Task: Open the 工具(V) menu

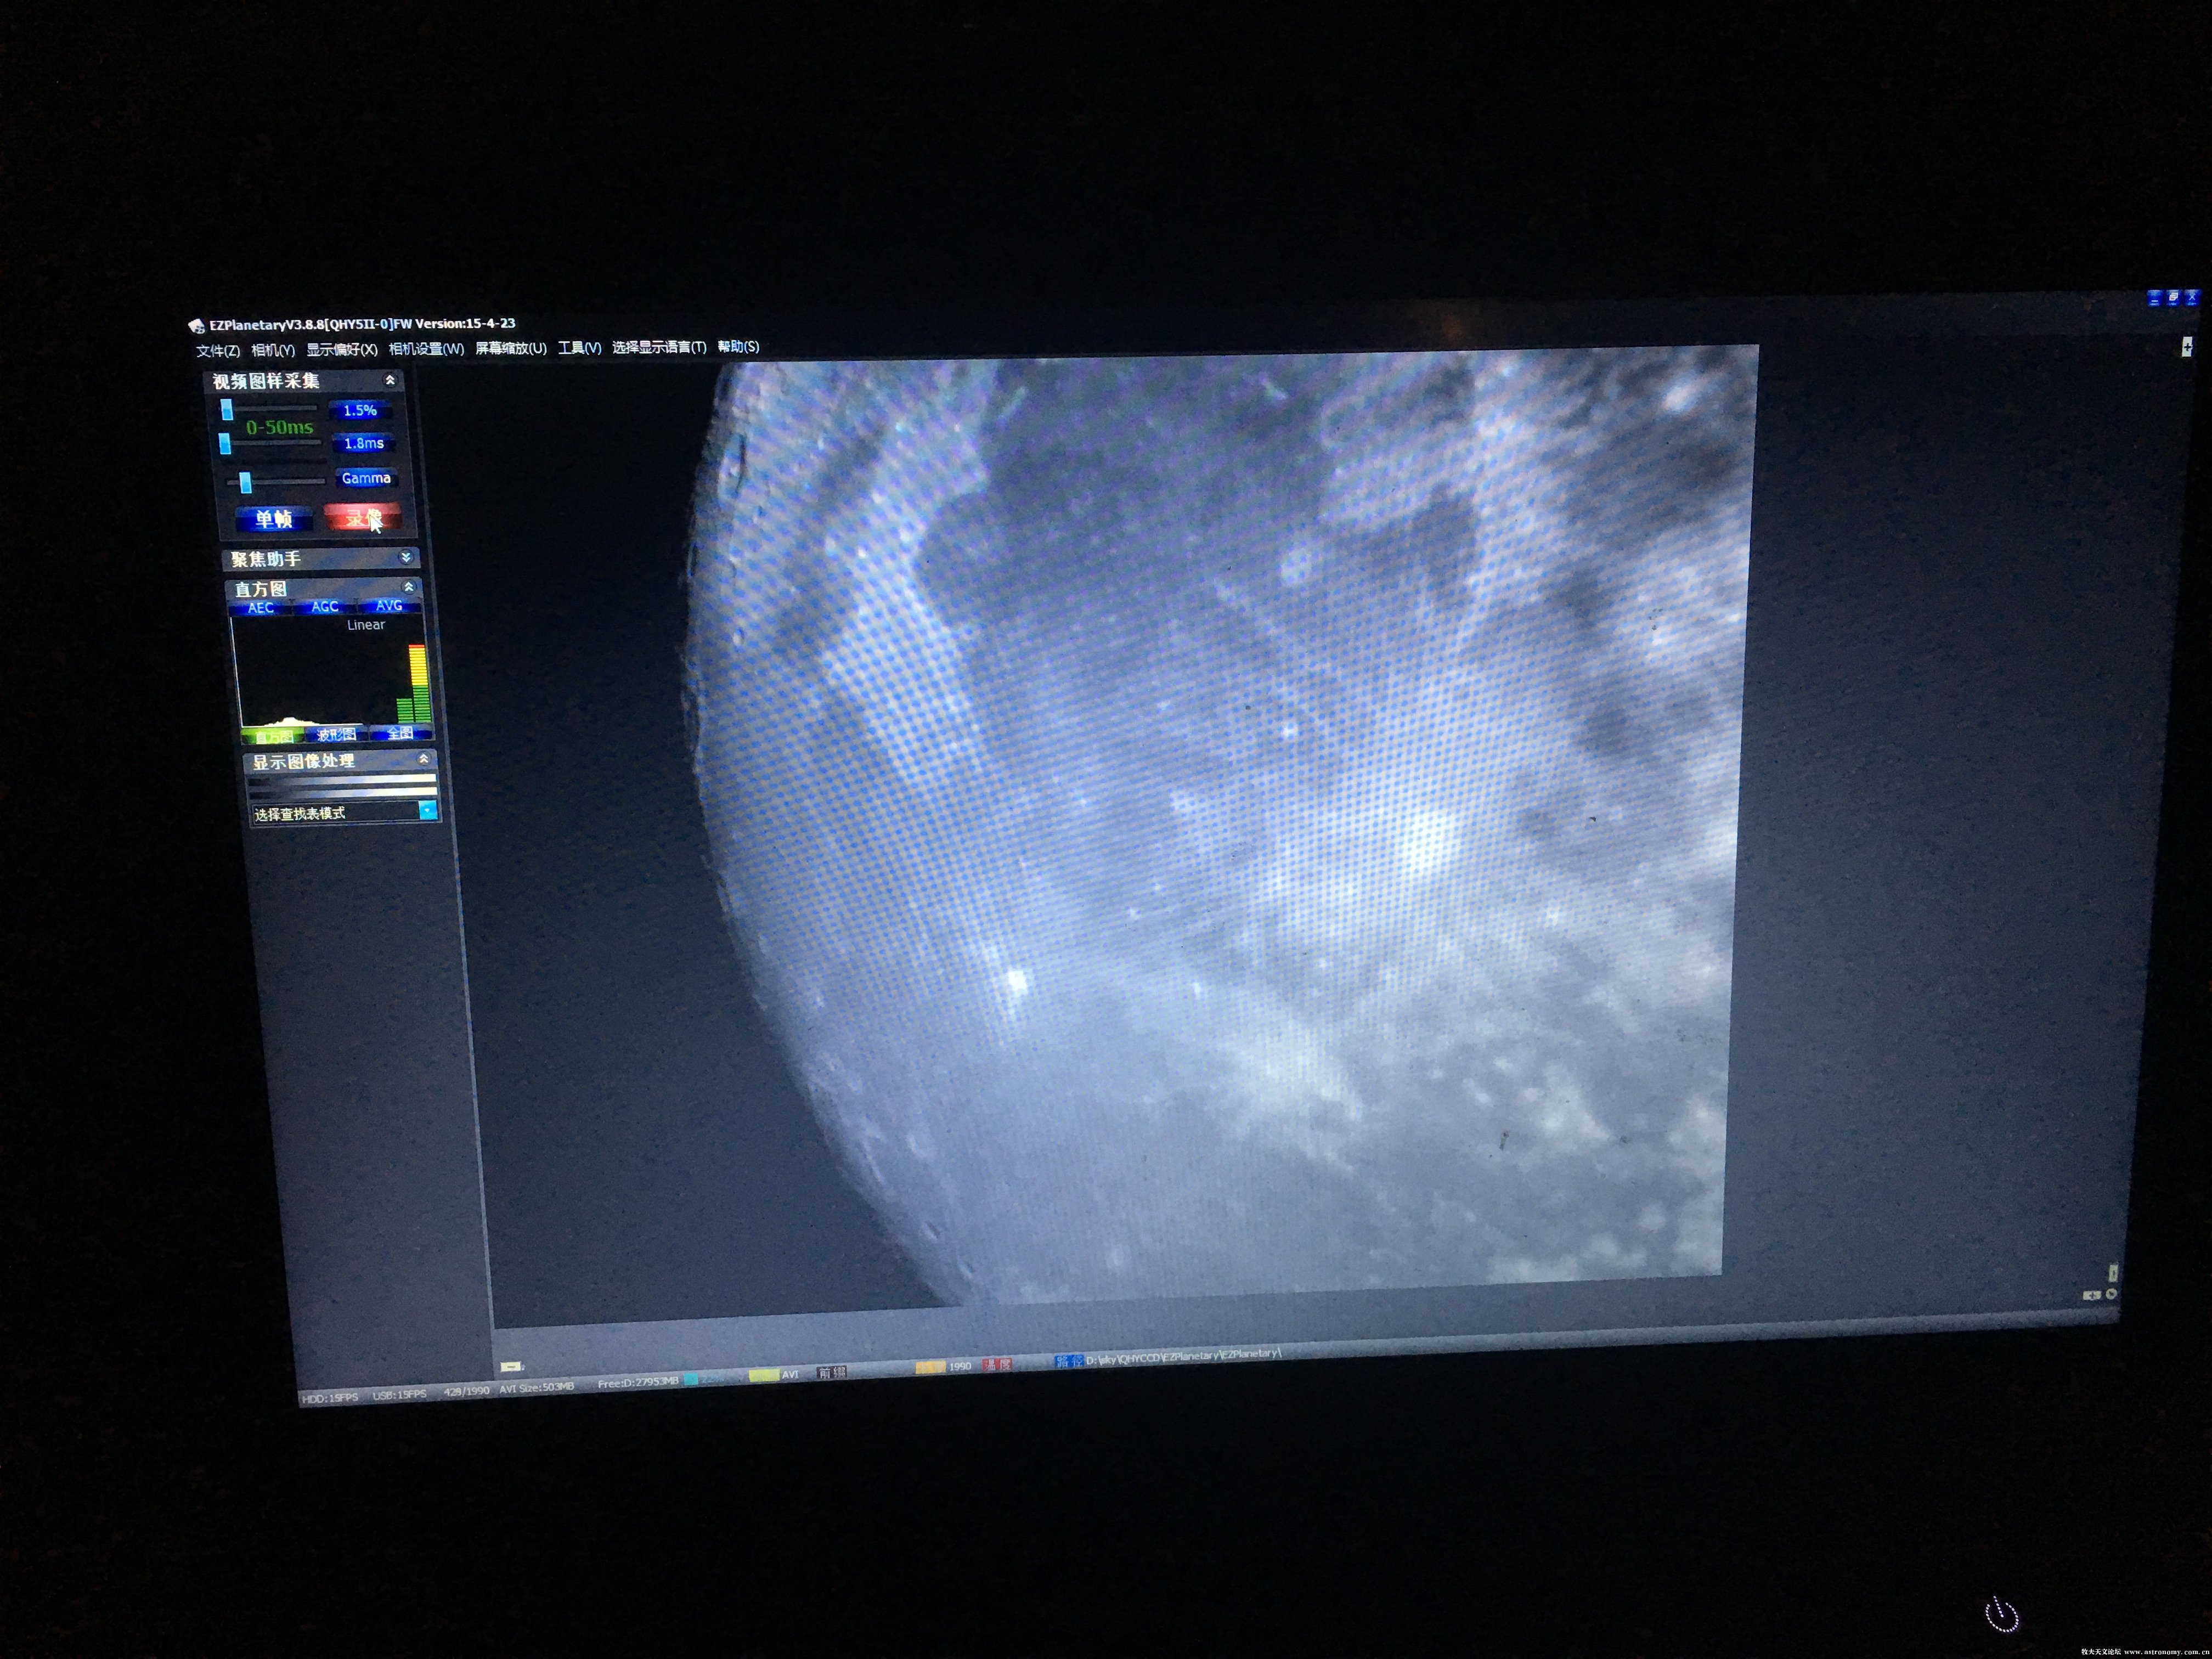Action: [x=580, y=348]
